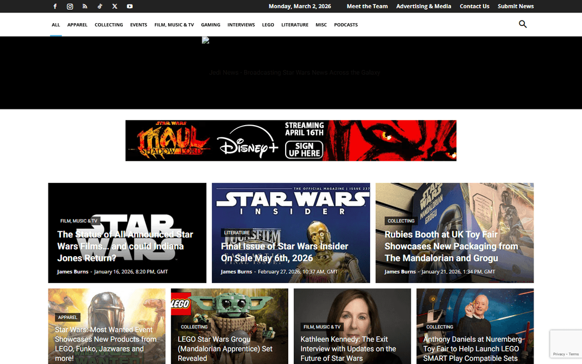Open the PODCASTS menu category

coord(345,25)
